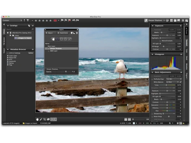Open the File System side tab
191x143 pixels.
[x=4, y=41]
